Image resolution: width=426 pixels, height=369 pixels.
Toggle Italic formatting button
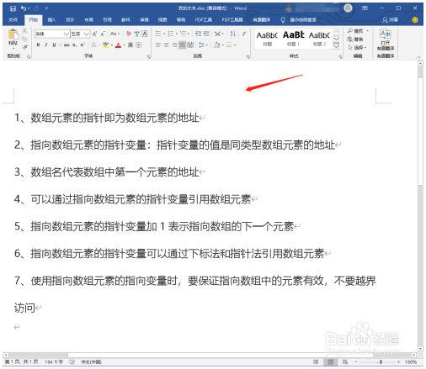pyautogui.click(x=46, y=45)
